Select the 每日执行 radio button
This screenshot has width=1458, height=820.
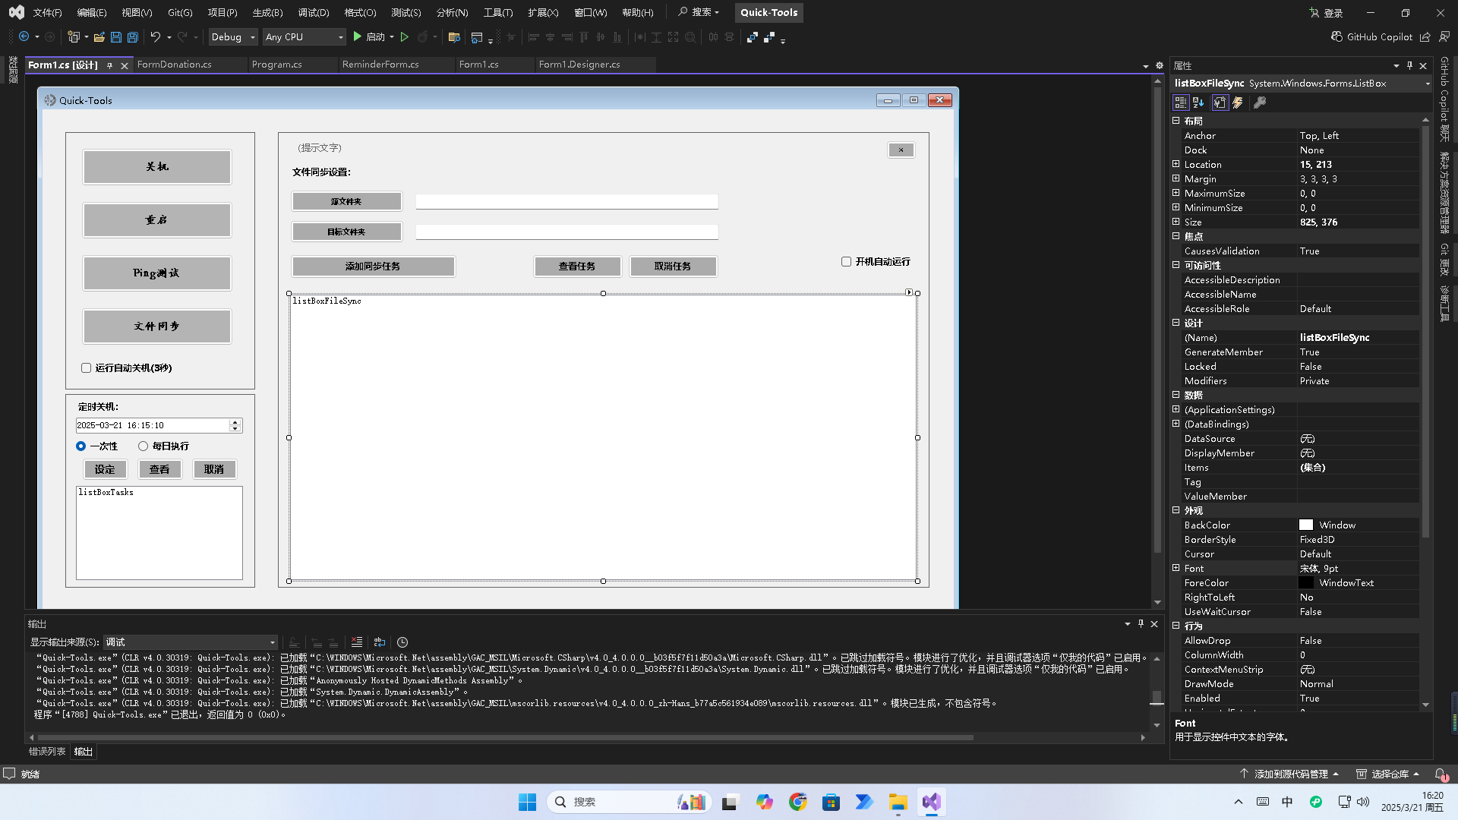(x=143, y=446)
